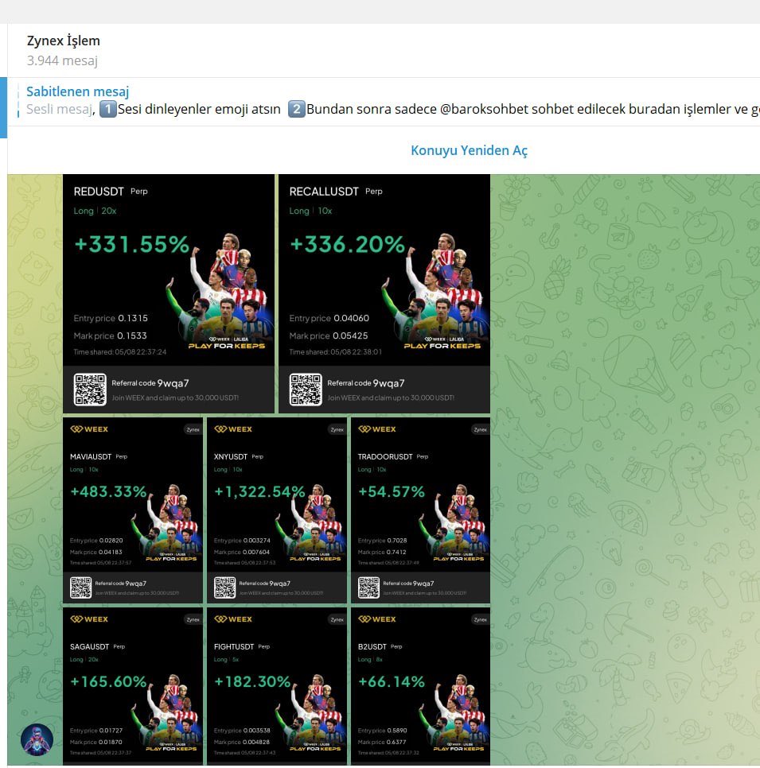Open the FIGHTUSDT +182.30% trade image

(276, 685)
